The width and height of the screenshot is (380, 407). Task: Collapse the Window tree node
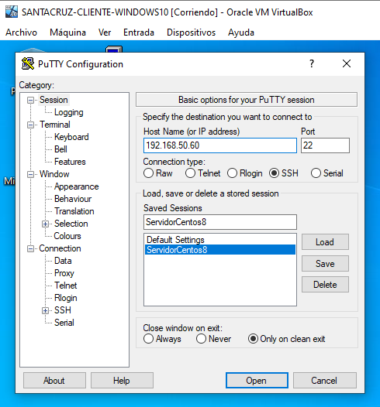[x=31, y=174]
